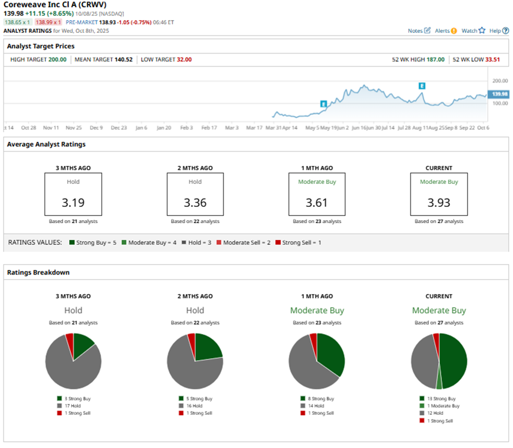Click the 3 months ago 3.19 box

tap(73, 194)
